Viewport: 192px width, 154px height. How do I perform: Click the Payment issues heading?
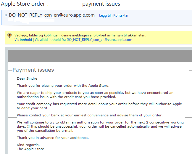(33, 70)
